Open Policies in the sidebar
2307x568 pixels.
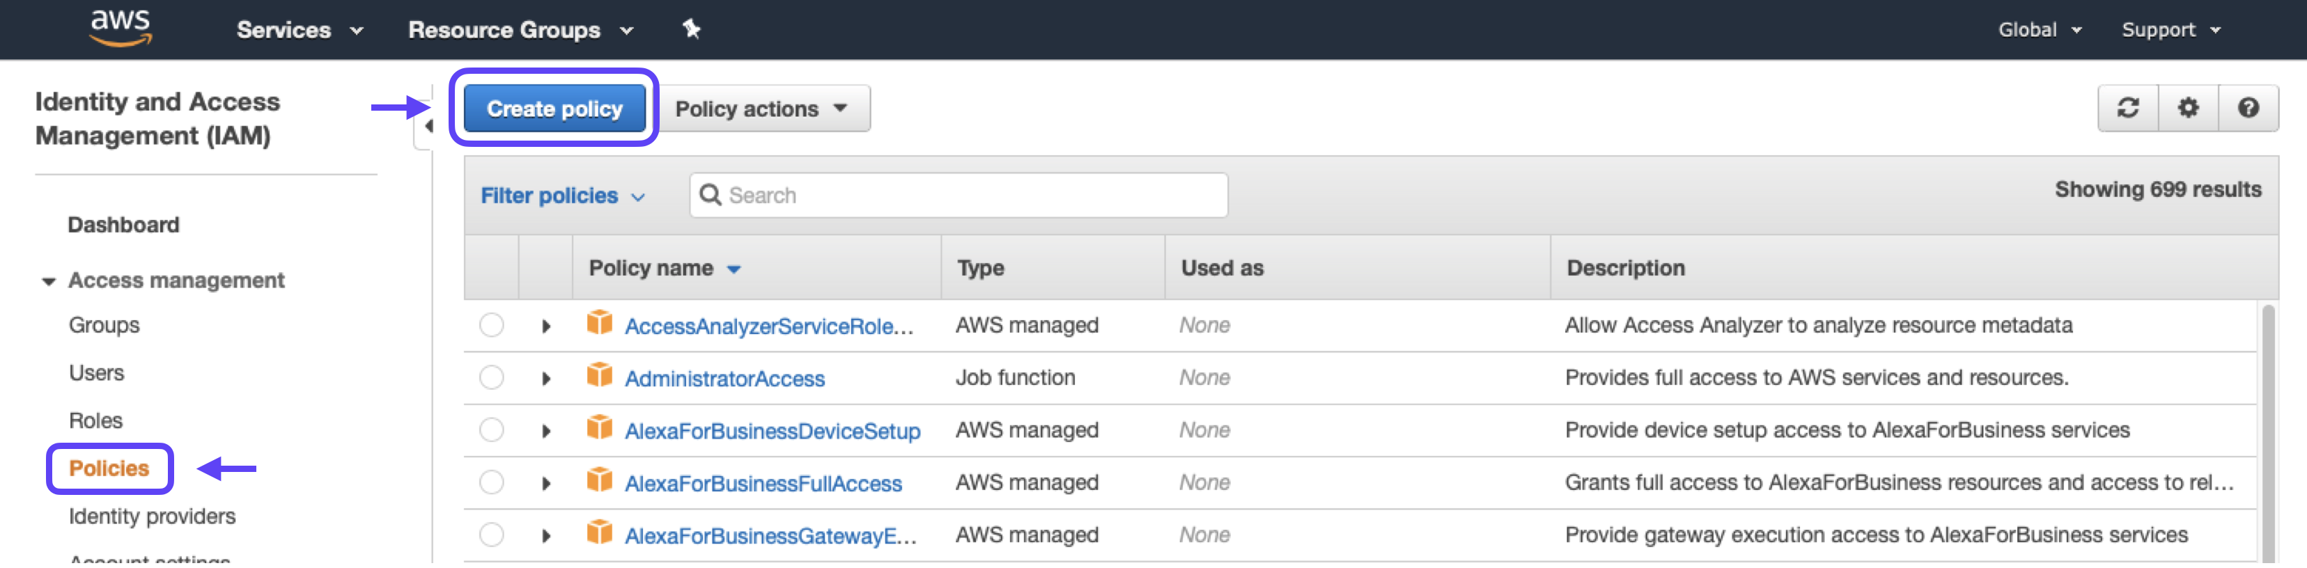click(109, 468)
